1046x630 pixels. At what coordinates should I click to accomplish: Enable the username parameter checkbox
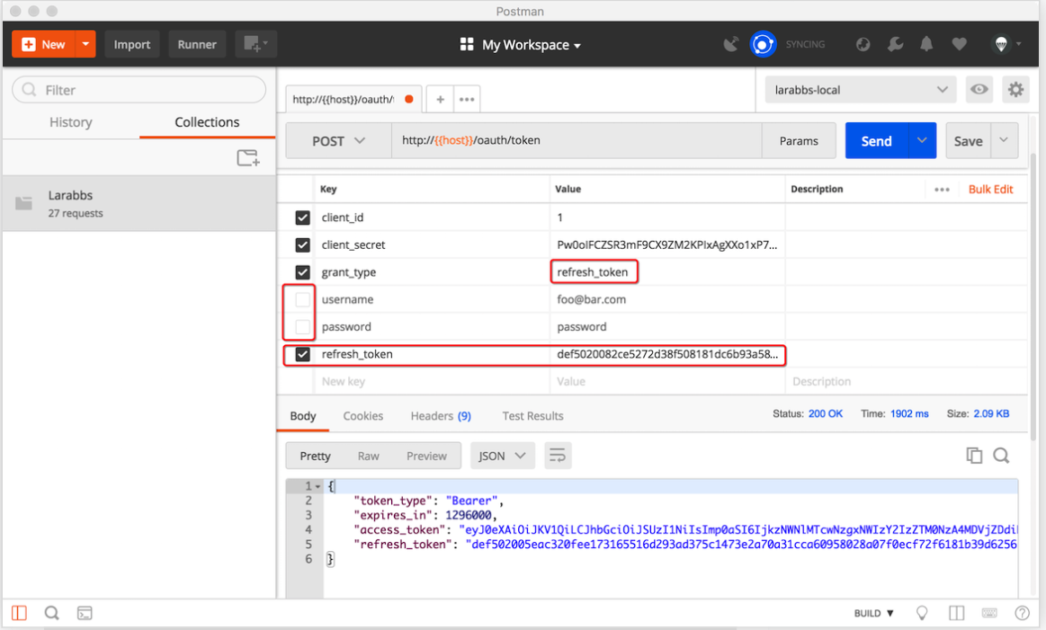pyautogui.click(x=302, y=299)
